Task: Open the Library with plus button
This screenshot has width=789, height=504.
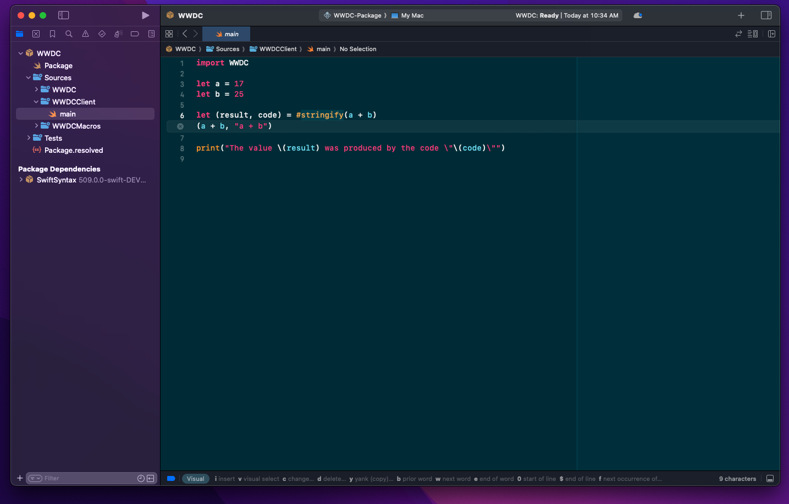Action: tap(741, 15)
